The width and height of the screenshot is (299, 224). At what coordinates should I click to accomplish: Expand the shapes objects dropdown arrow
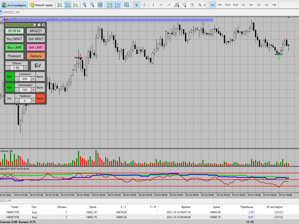204,5
